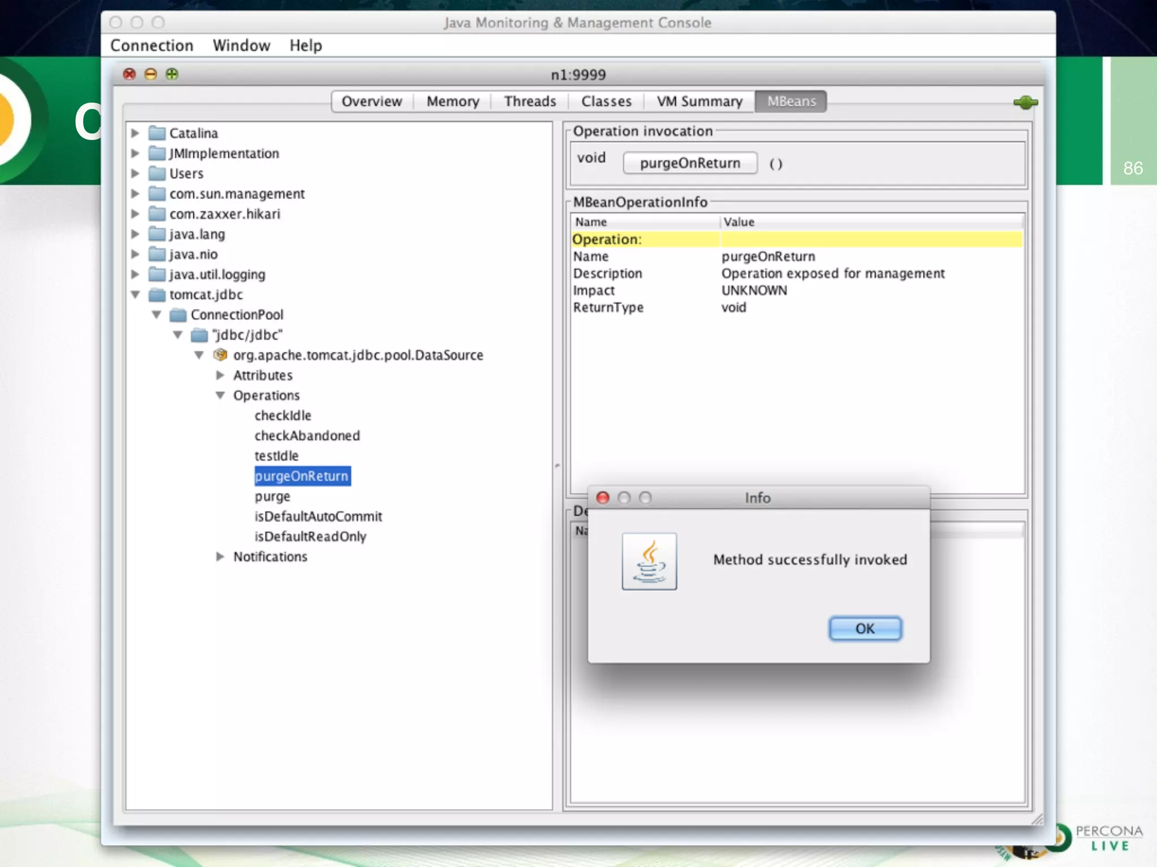Close the Info dialog with red button

[603, 498]
